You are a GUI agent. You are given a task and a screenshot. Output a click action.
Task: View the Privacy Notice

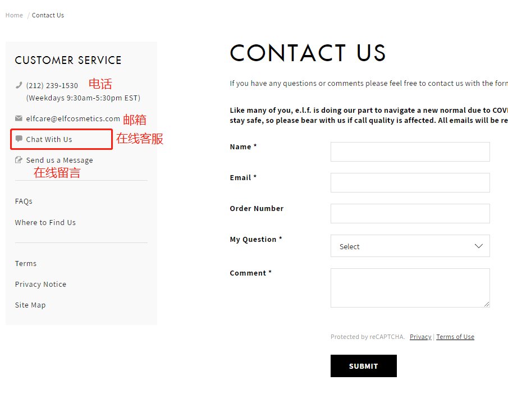pyautogui.click(x=40, y=284)
